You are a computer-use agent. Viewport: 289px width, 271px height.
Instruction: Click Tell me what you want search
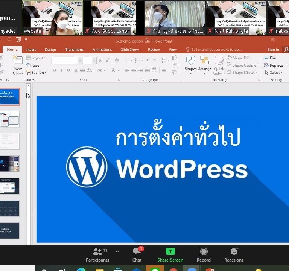pos(214,50)
